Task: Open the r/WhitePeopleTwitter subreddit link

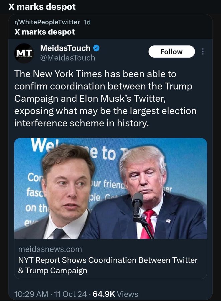Action: [47, 22]
